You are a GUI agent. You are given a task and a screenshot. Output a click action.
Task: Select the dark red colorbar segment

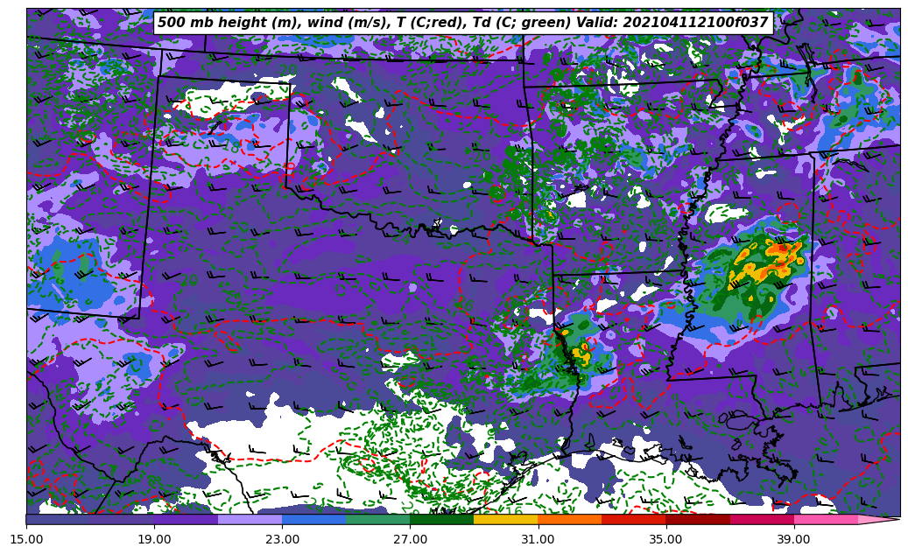click(x=698, y=519)
